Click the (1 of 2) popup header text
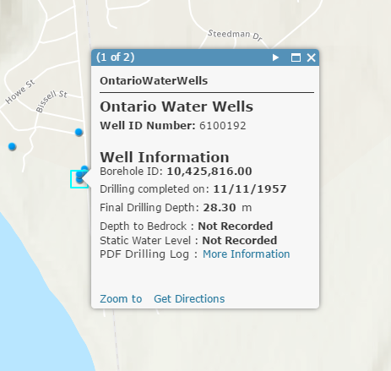The height and width of the screenshot is (371, 391). click(x=116, y=57)
